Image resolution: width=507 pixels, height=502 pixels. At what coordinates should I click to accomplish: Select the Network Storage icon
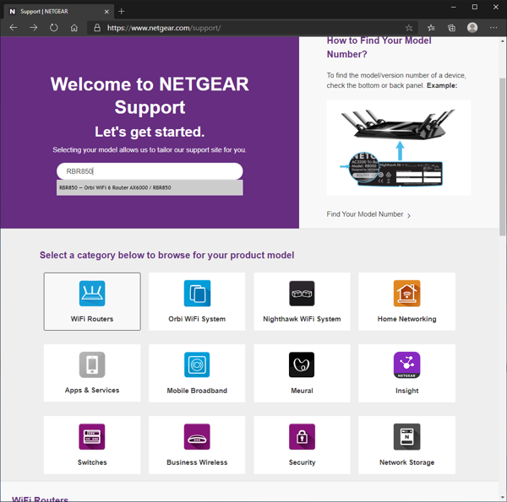click(406, 436)
